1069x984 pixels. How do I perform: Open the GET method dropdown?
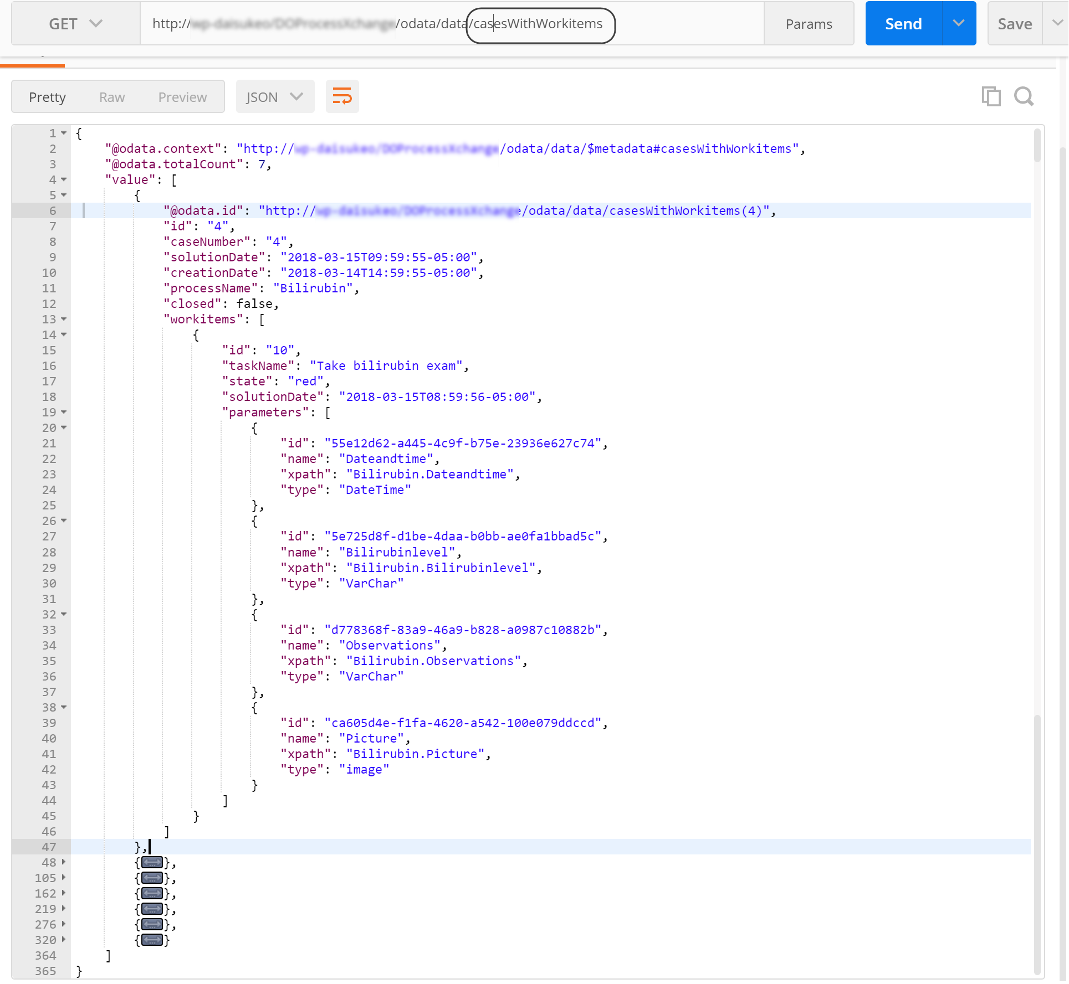point(75,24)
